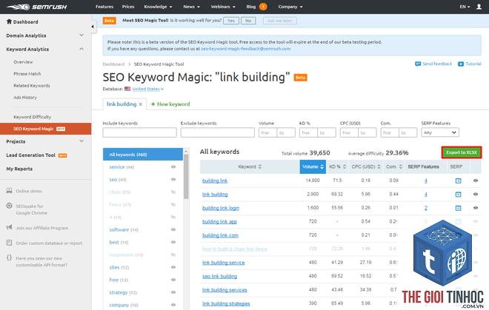Click the Affiliate Program megaphone icon
The image size is (489, 310).
(x=10, y=227)
